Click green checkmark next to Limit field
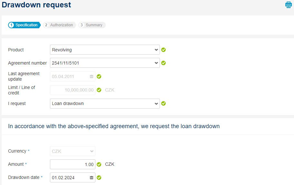This screenshot has height=185, width=294. point(99,90)
